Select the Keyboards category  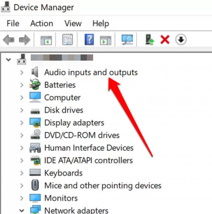coord(63,173)
